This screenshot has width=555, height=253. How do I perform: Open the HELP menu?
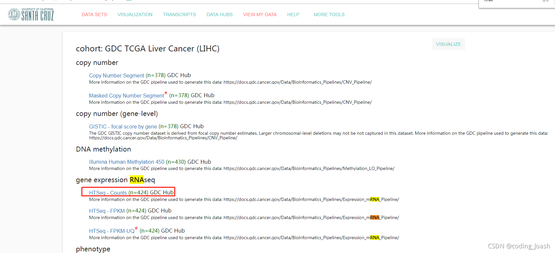293,14
